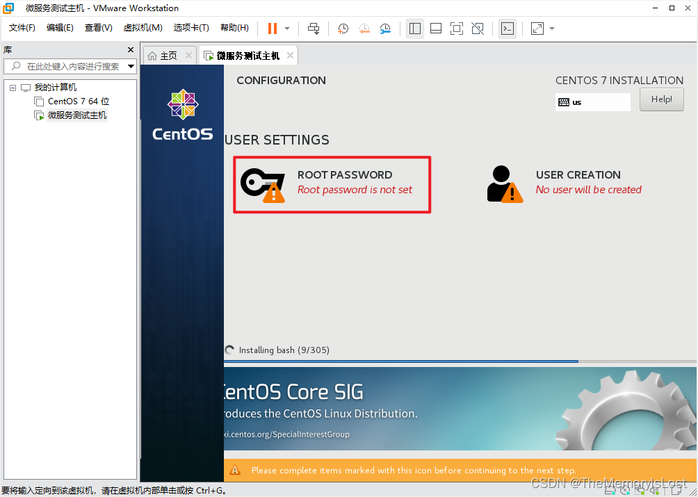Collapse the 我的计算机 tree node
This screenshot has height=497, width=698.
pyautogui.click(x=13, y=88)
